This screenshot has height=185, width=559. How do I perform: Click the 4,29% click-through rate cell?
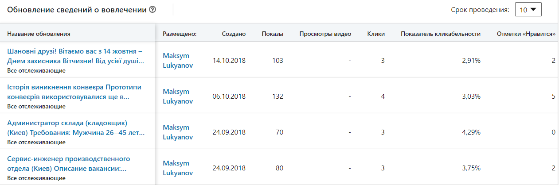(471, 132)
